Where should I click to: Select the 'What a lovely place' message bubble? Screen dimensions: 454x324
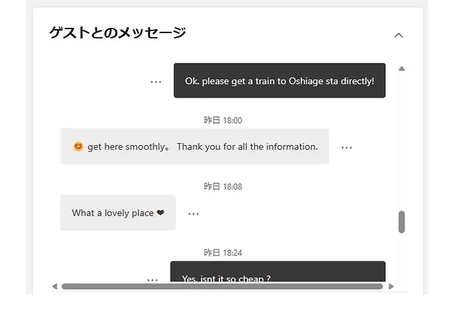point(118,213)
